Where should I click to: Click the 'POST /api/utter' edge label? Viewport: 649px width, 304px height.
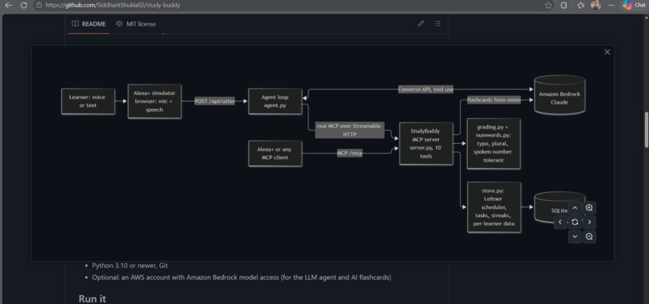214,102
